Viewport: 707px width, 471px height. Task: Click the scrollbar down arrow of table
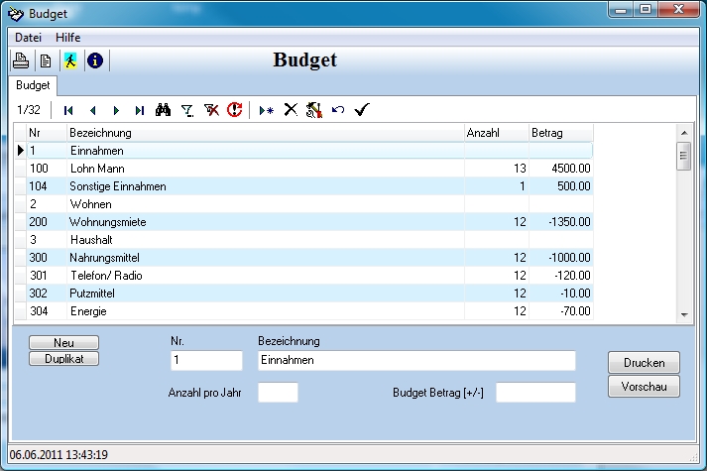pos(684,315)
